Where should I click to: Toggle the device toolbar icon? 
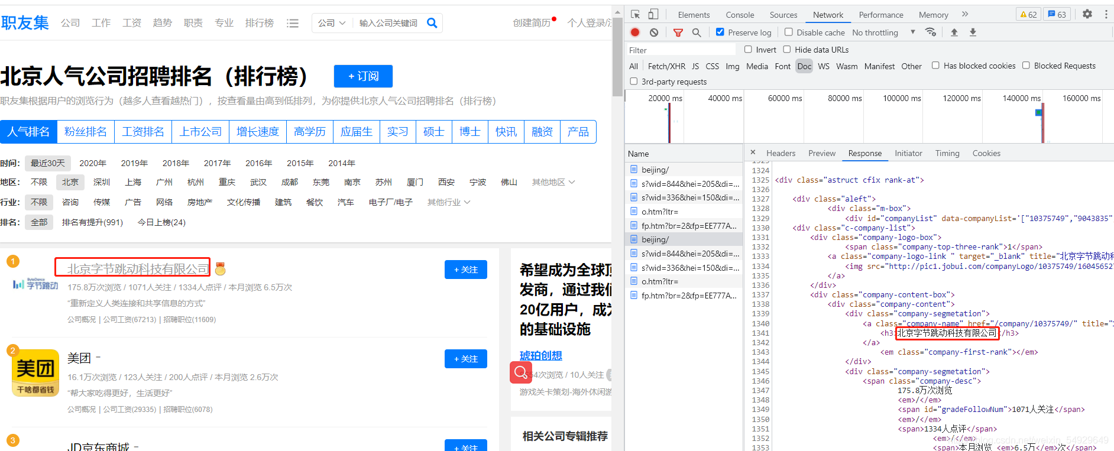coord(653,14)
